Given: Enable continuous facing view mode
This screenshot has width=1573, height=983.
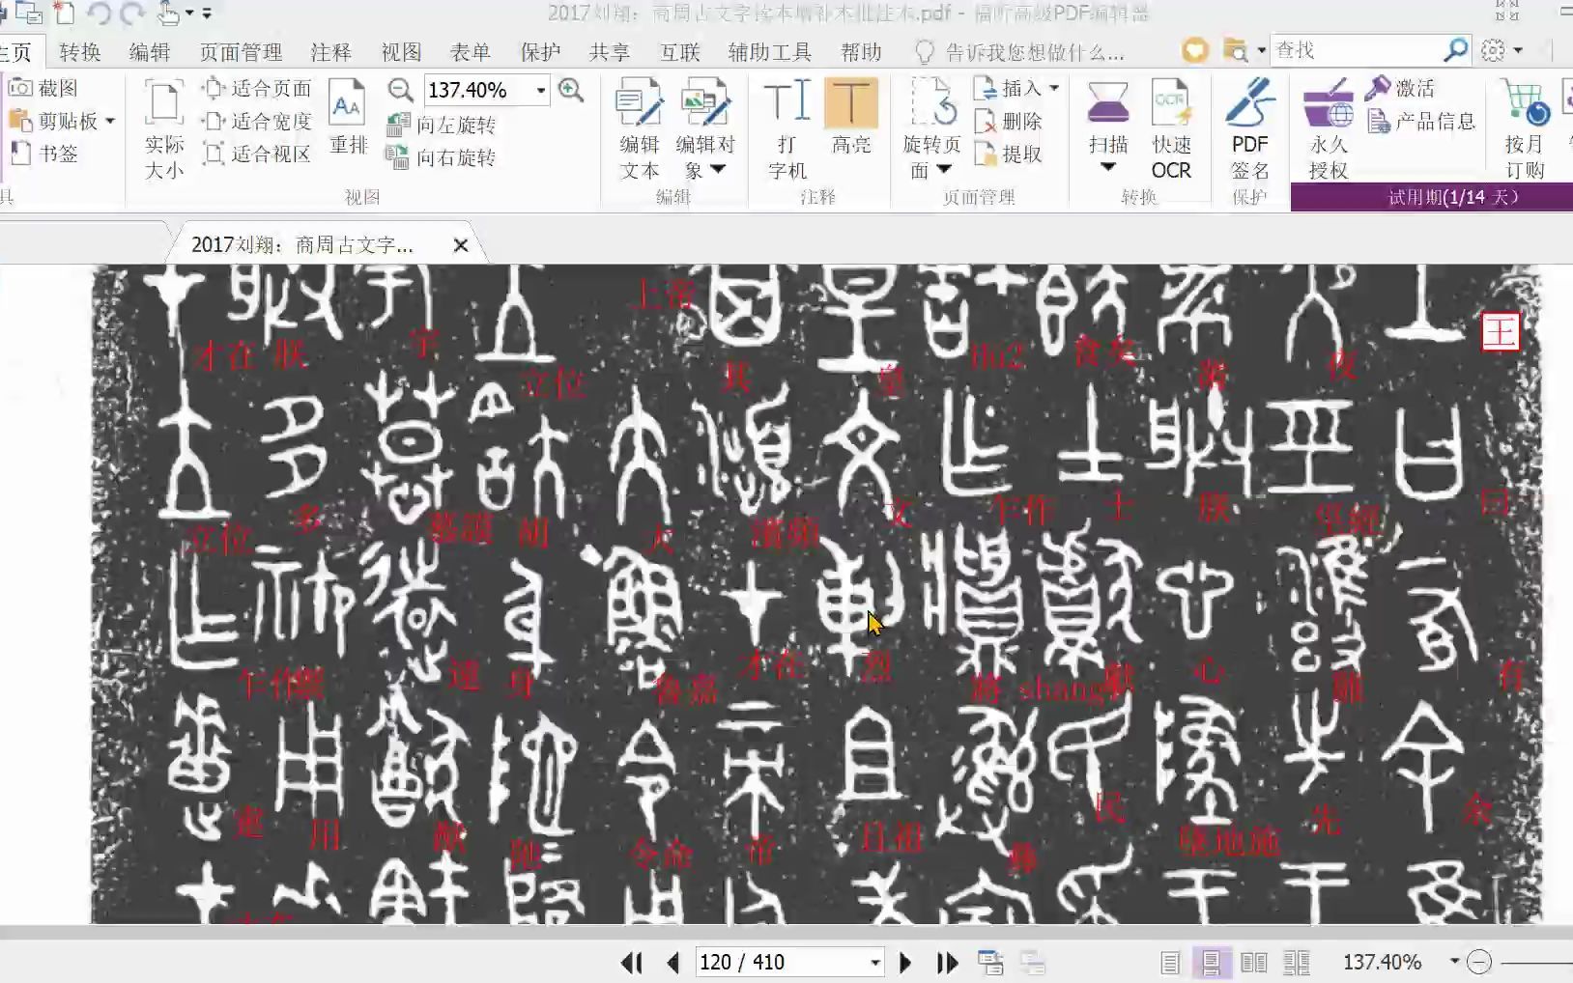Looking at the screenshot, I should pos(1297,963).
